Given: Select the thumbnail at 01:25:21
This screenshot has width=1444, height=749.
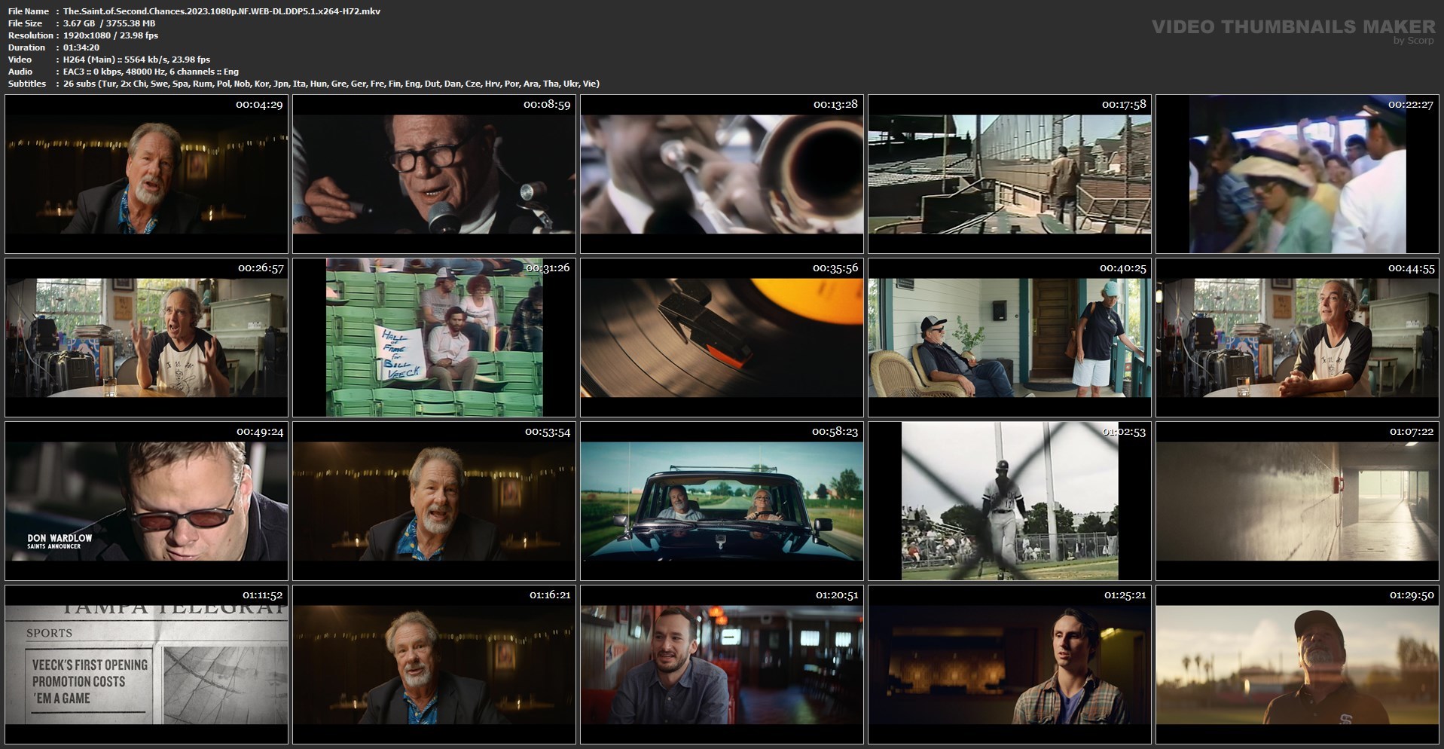Looking at the screenshot, I should 1010,665.
